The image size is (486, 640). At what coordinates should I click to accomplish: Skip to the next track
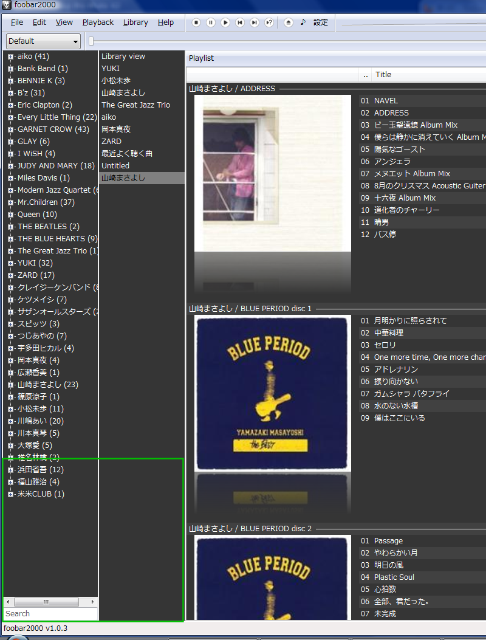tap(255, 22)
